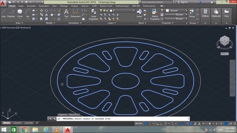This screenshot has width=237, height=133.
Task: Click the search keyword input field
Action: tap(156, 2)
